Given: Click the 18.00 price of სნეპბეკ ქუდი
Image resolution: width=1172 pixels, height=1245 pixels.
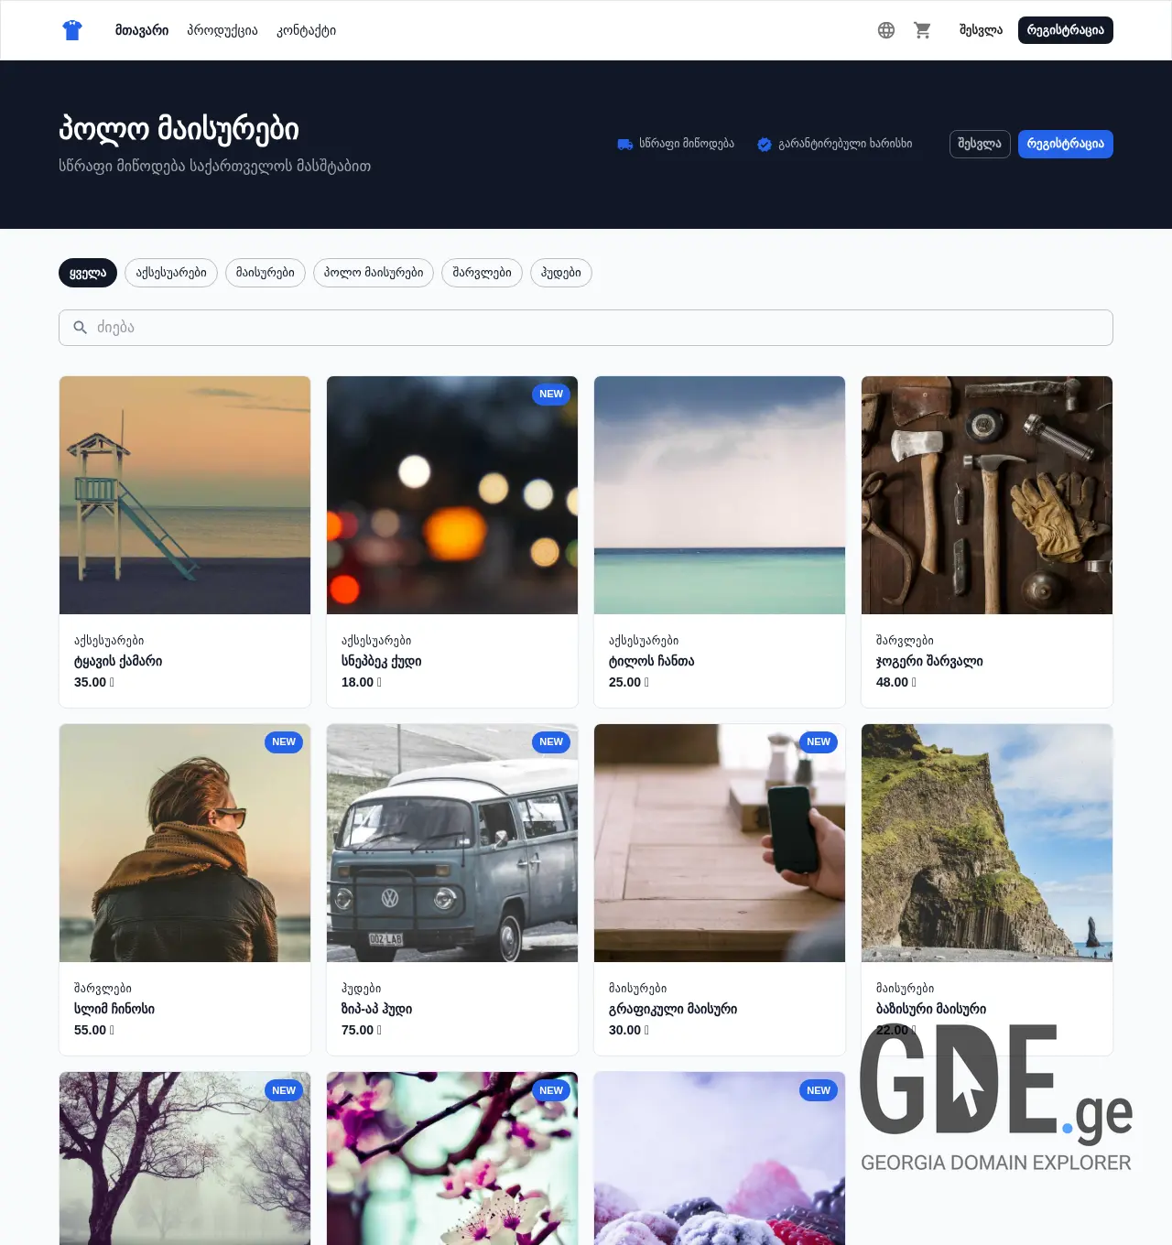Looking at the screenshot, I should pyautogui.click(x=362, y=682).
